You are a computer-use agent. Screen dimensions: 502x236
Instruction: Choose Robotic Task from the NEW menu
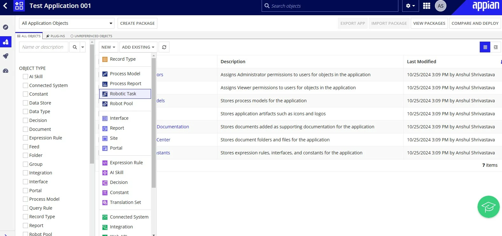click(x=125, y=94)
